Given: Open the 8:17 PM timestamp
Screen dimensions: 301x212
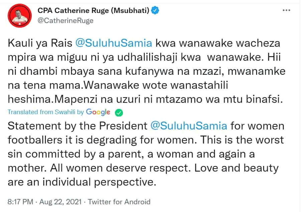Looking at the screenshot, I should click(x=20, y=202).
